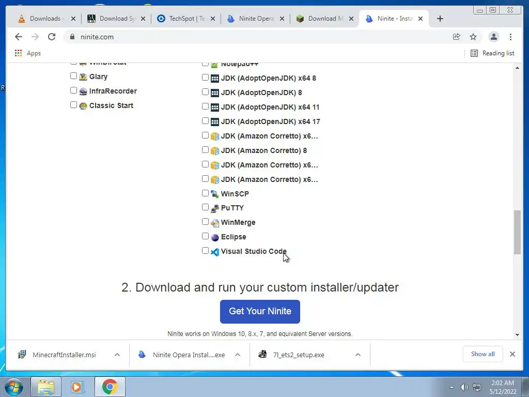
Task: Click the WinMerge icon
Action: point(214,223)
